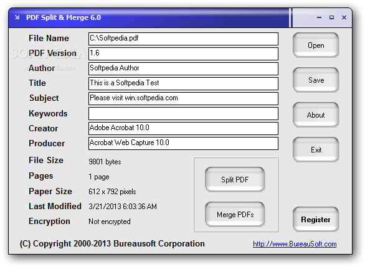Edit the Creator field
Viewport: 365px width, 267px height.
183,128
